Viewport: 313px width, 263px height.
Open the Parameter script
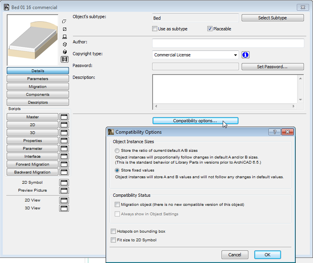[33, 148]
